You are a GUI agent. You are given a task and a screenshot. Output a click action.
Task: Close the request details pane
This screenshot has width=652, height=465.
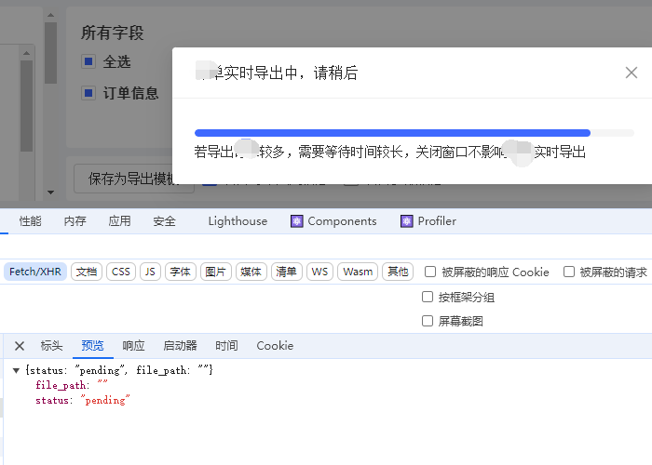(20, 346)
